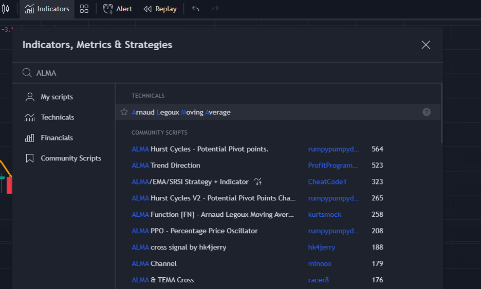Open the indicator templates grid icon
Screen dimensions: 481x289
tap(84, 9)
